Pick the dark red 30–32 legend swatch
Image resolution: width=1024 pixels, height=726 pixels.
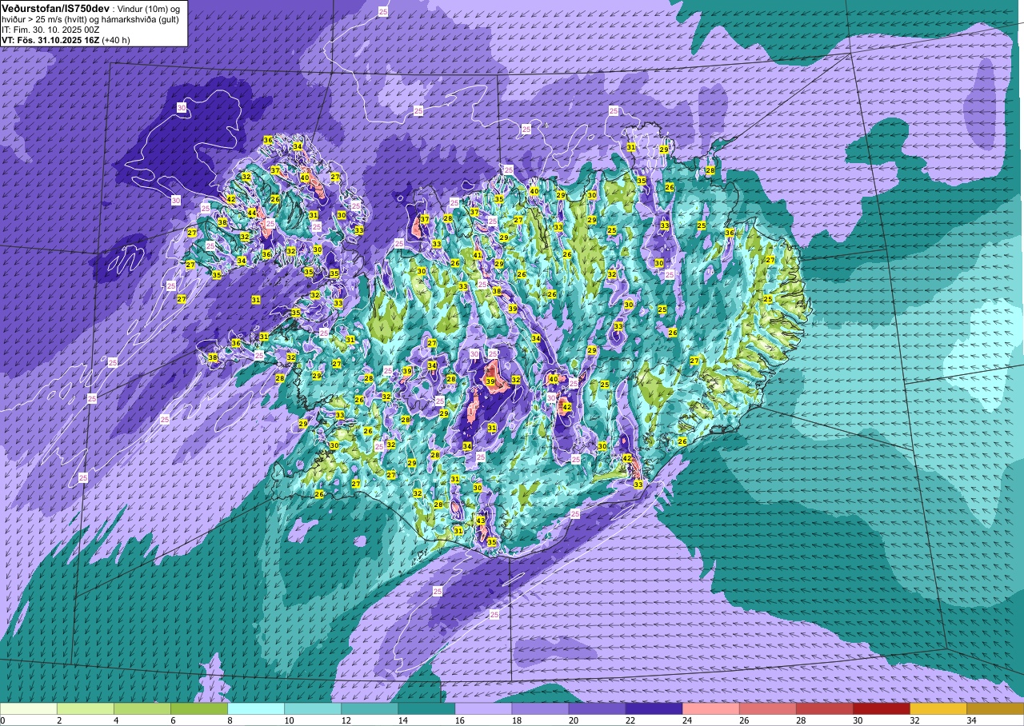pyautogui.click(x=881, y=708)
